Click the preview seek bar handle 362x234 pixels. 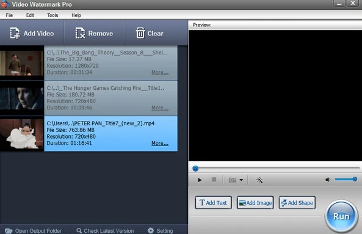tap(195, 169)
